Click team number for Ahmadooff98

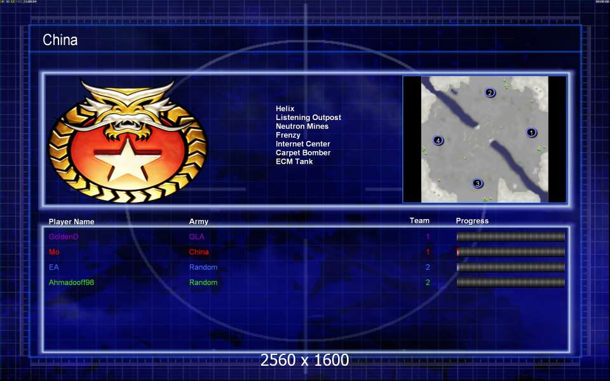pos(428,282)
